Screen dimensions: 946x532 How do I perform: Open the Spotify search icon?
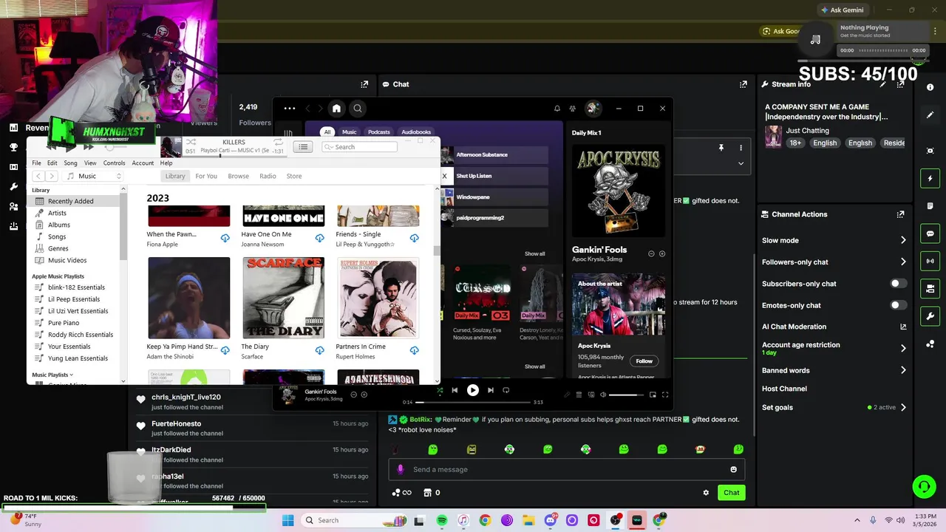[x=358, y=109]
